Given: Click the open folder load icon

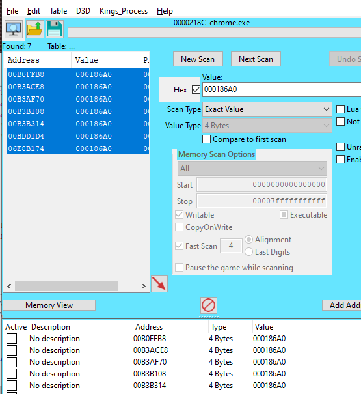Looking at the screenshot, I should point(34,29).
